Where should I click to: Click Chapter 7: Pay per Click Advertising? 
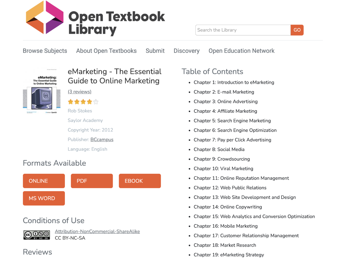point(232,140)
